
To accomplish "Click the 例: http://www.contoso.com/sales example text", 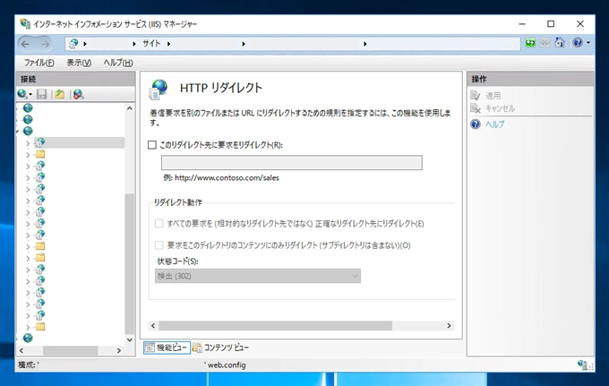I will pyautogui.click(x=221, y=178).
